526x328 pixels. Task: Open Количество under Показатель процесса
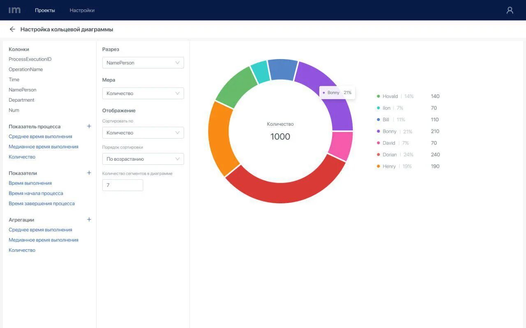22,157
